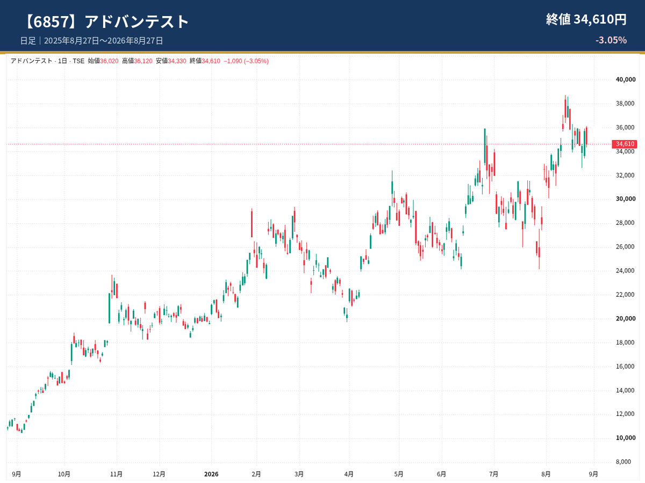
Task: Click the 36,000 price axis label
Action: coord(626,127)
